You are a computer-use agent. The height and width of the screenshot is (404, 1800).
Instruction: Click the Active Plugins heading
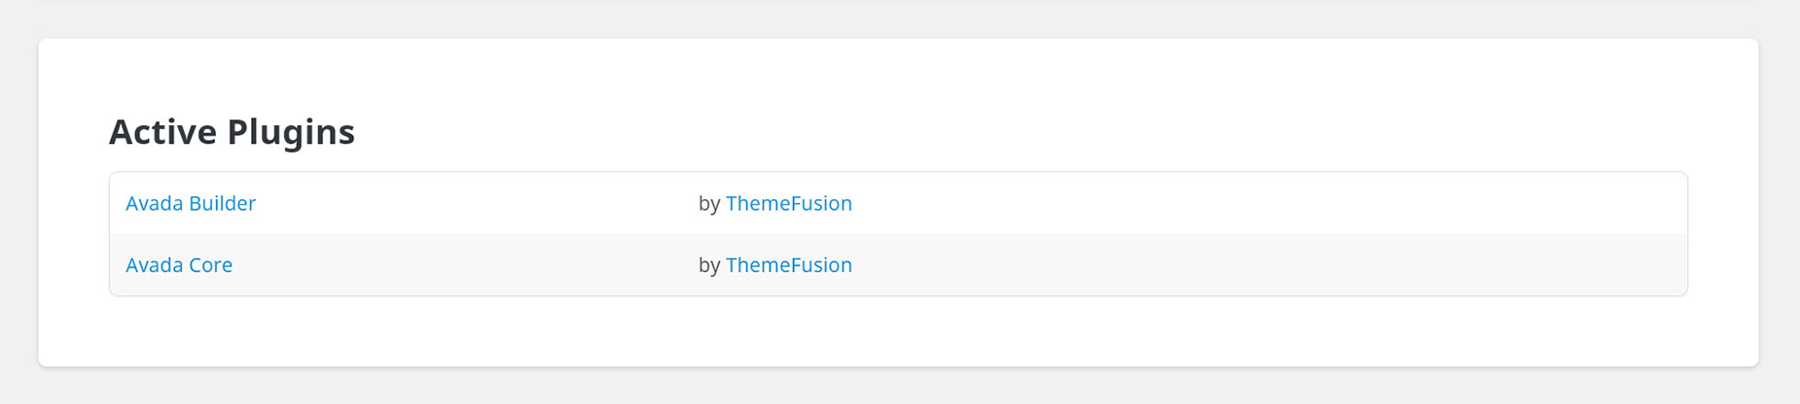(x=232, y=131)
